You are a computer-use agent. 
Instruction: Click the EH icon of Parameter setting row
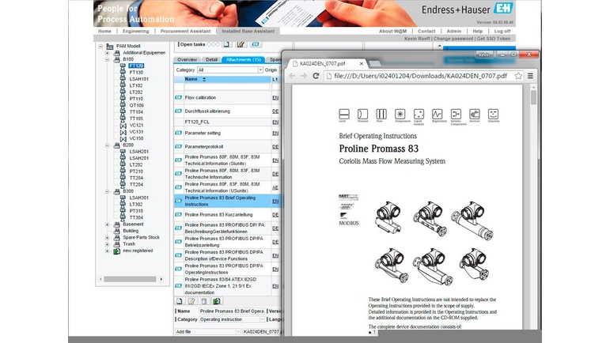click(x=179, y=133)
